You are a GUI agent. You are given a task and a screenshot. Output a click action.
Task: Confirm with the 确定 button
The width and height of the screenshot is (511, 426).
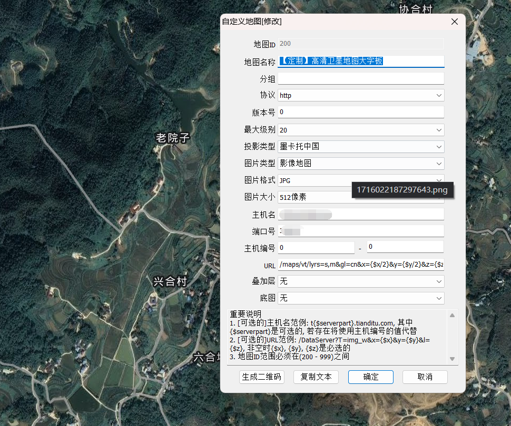point(370,377)
